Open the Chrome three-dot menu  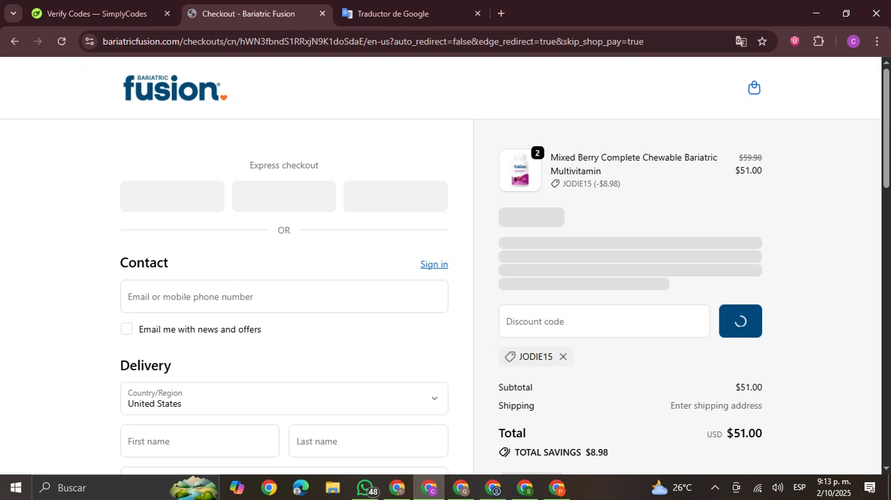pyautogui.click(x=877, y=42)
